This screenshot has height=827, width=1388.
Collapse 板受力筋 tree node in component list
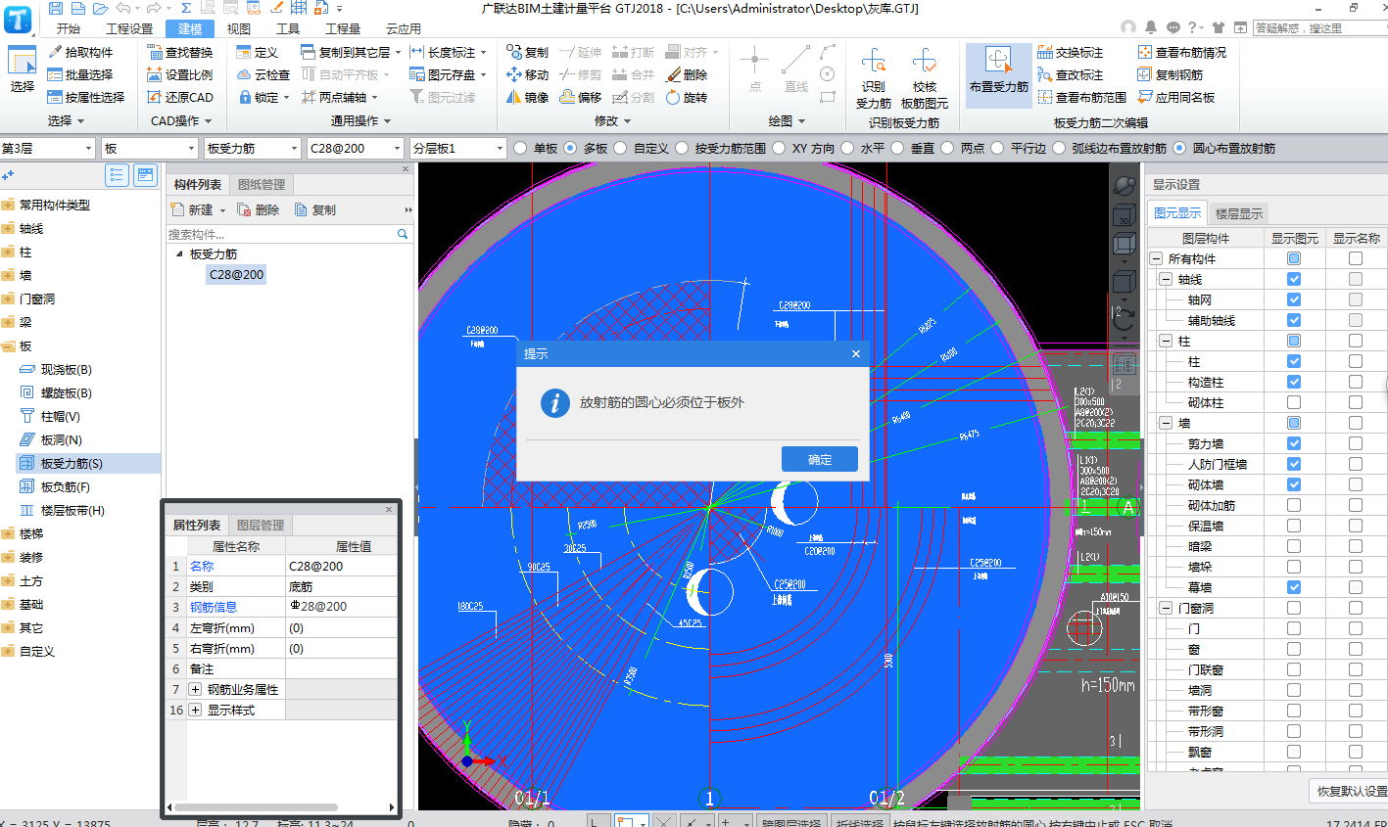[x=179, y=254]
